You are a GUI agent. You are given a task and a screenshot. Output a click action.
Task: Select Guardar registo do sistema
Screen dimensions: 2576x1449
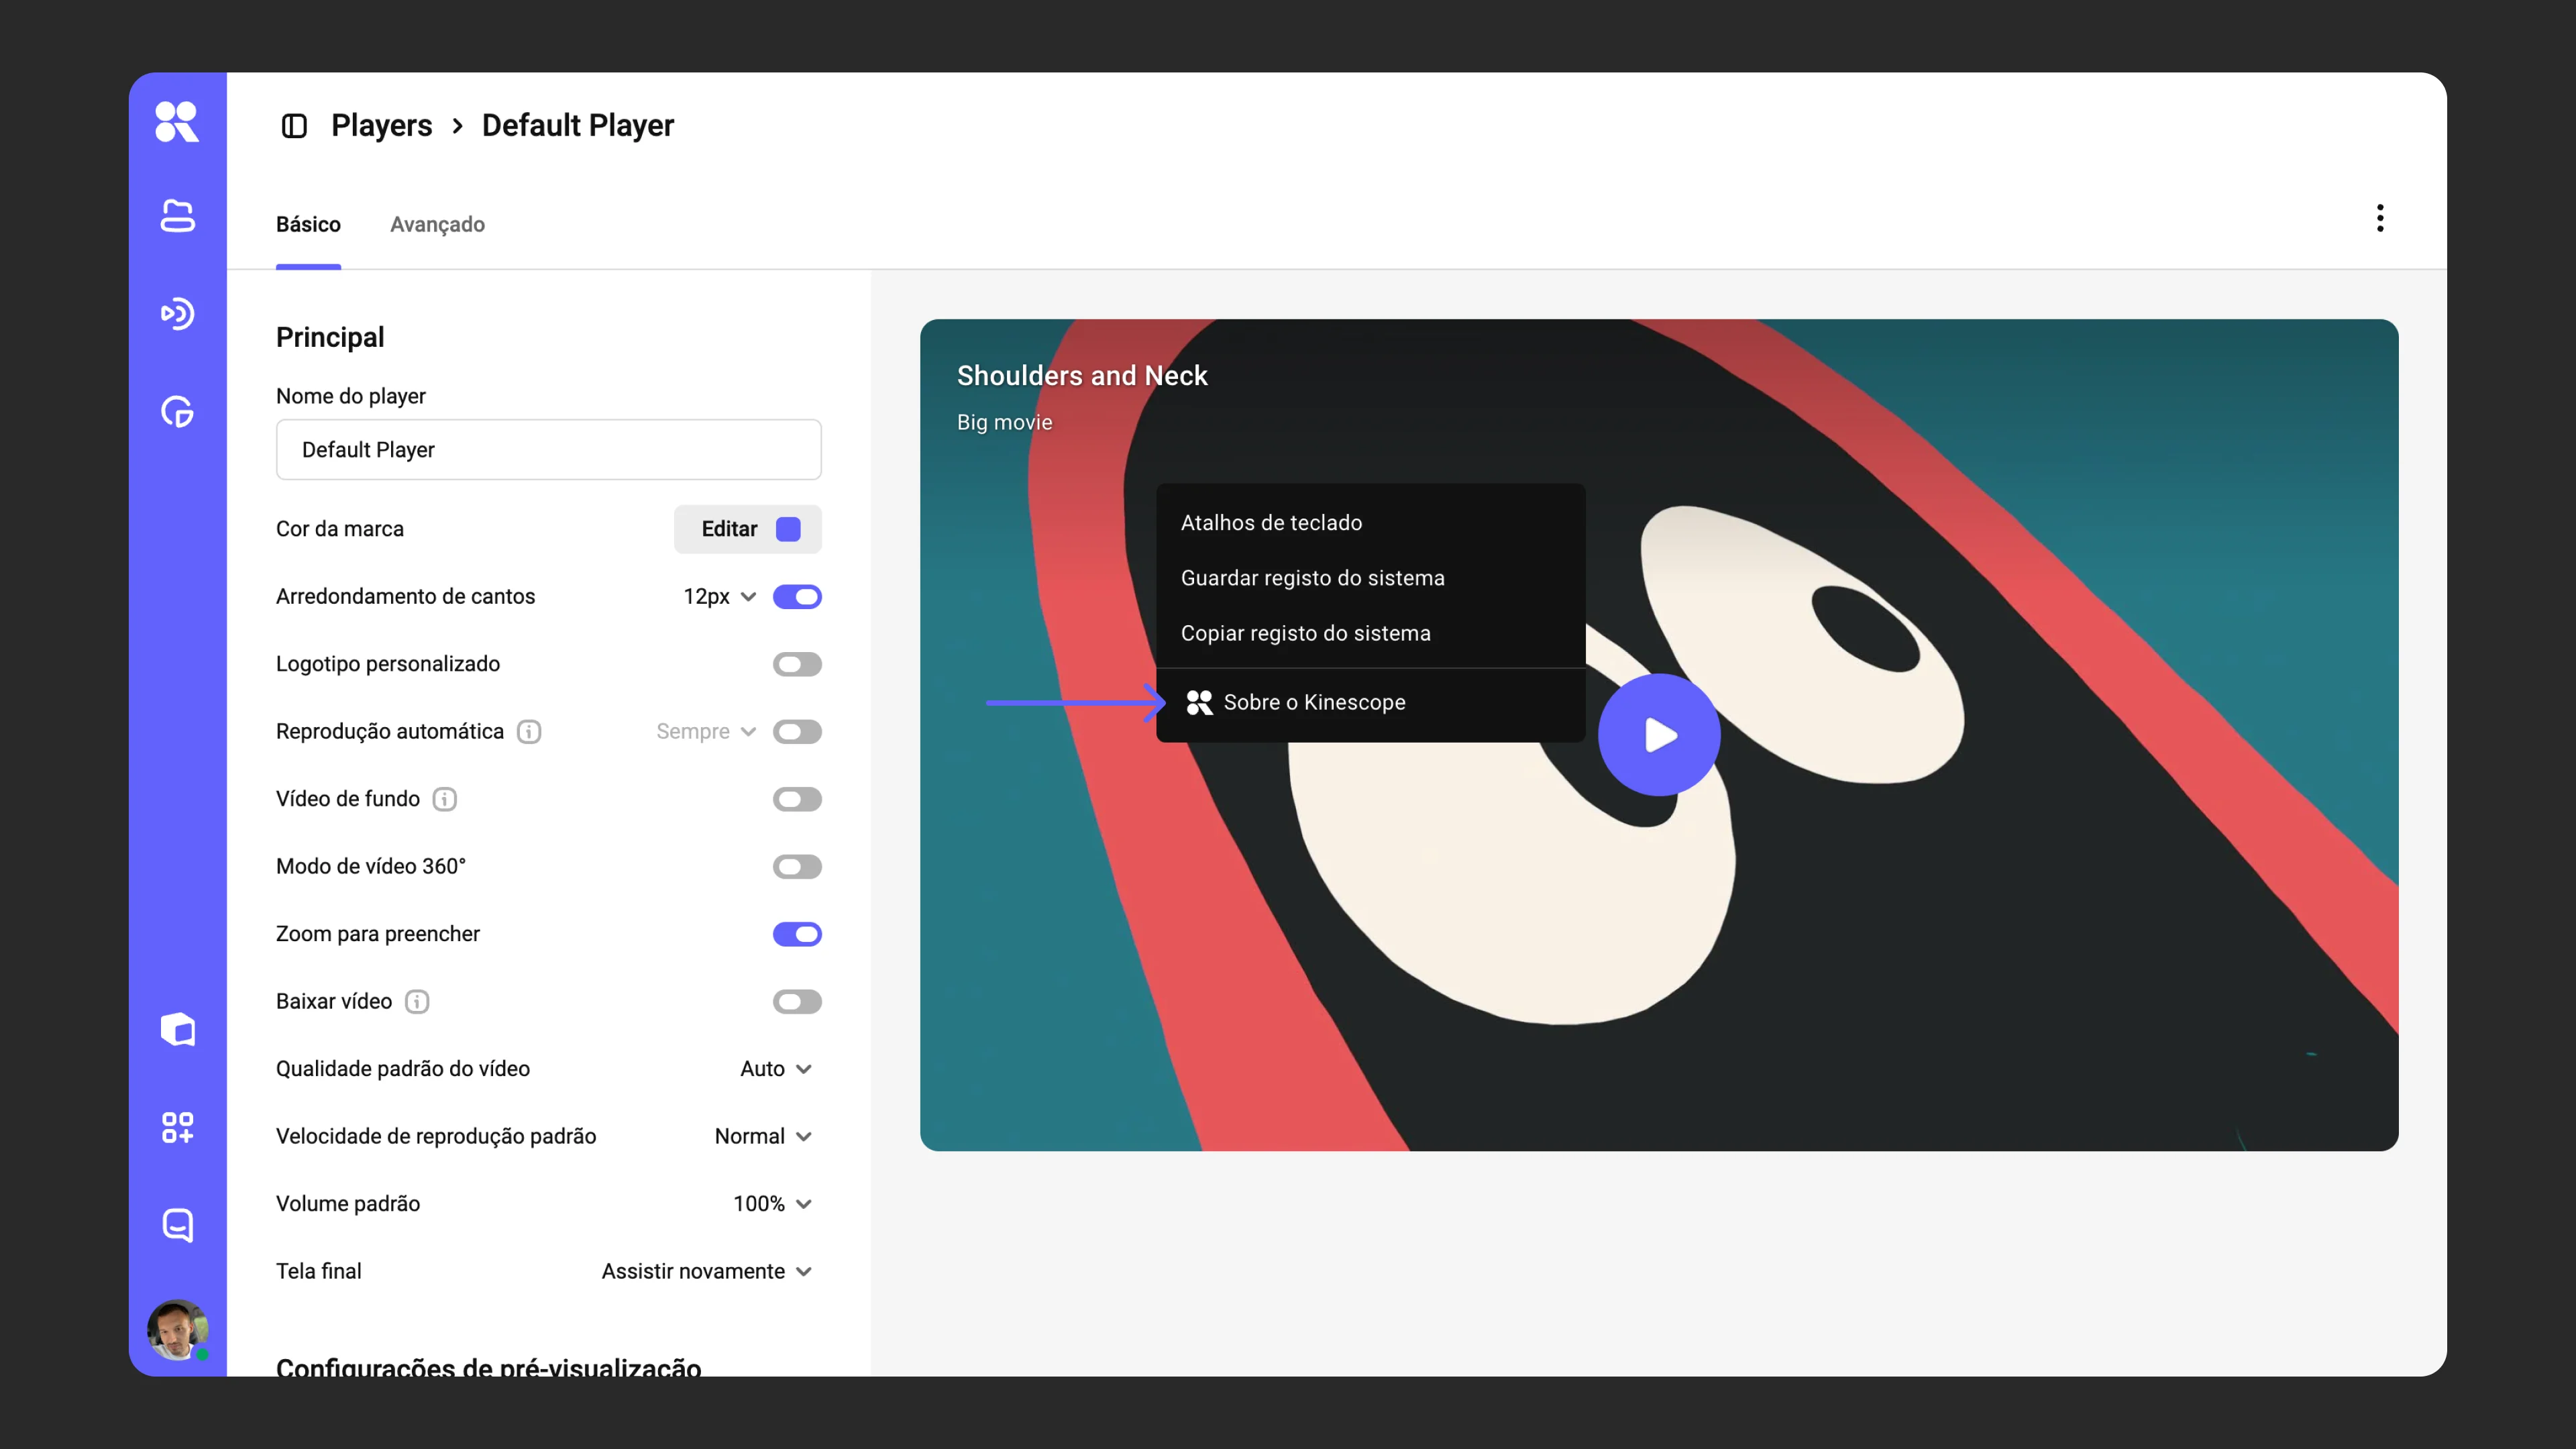tap(1370, 578)
